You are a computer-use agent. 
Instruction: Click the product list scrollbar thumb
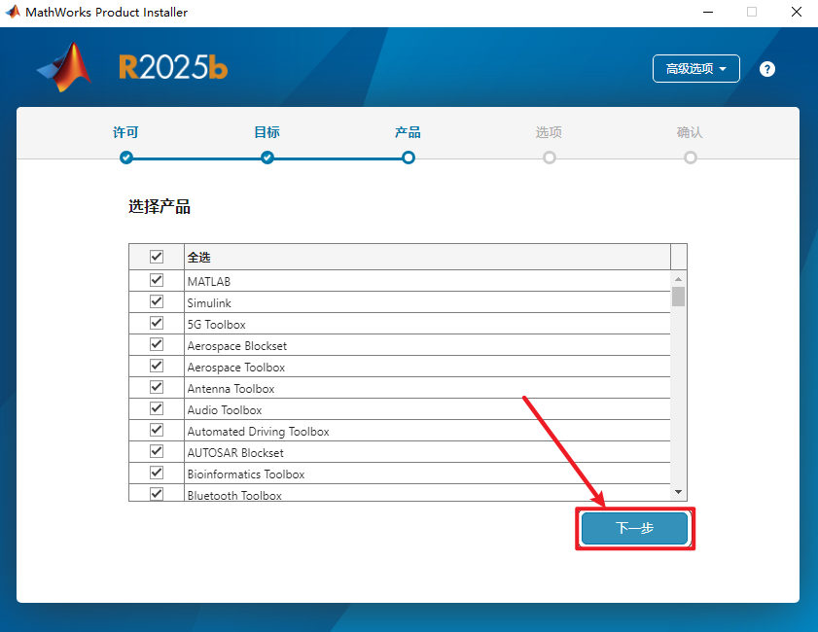pos(678,297)
